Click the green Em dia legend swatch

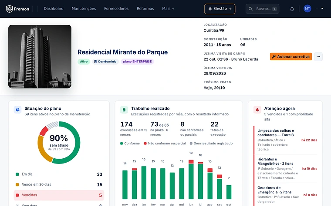17,174
